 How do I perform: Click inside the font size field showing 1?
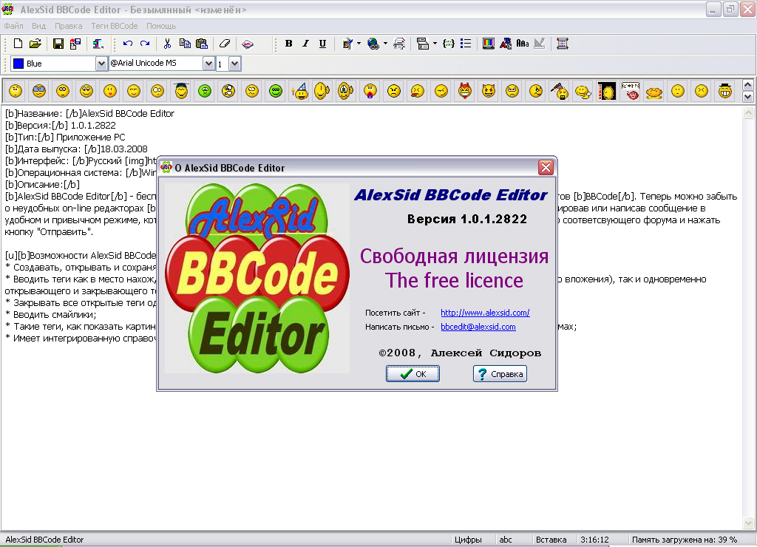[222, 64]
